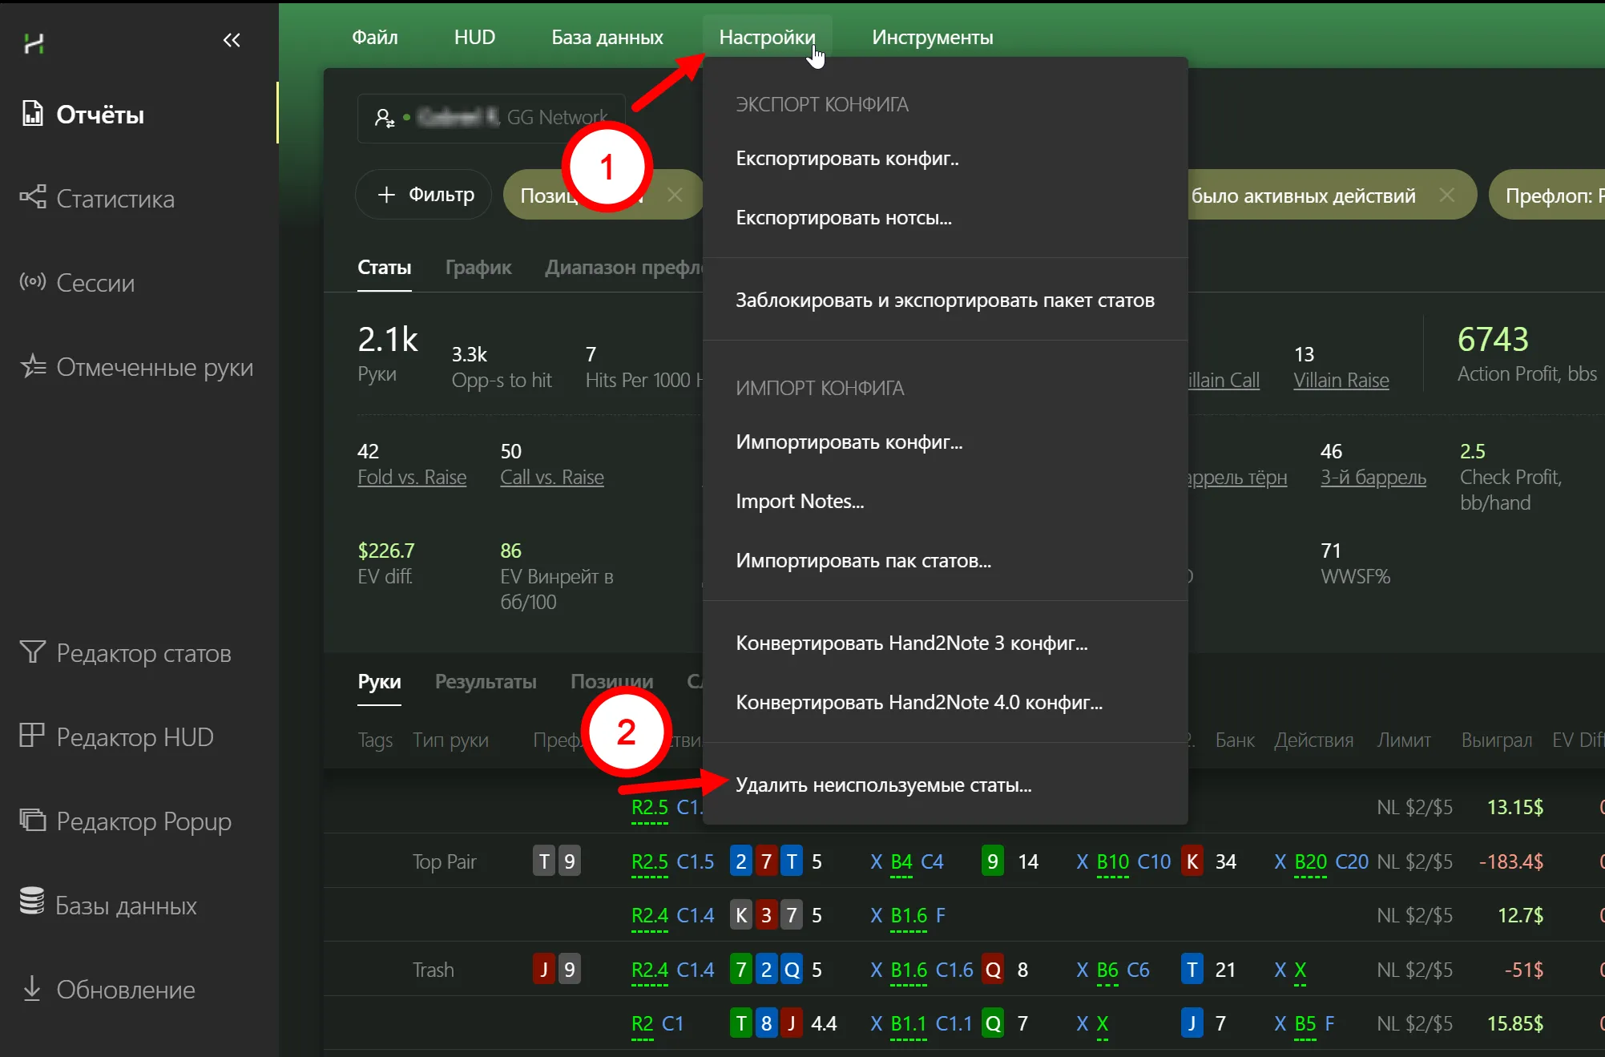This screenshot has height=1057, width=1605.
Task: Open the Villain Raise stat link
Action: click(x=1341, y=380)
